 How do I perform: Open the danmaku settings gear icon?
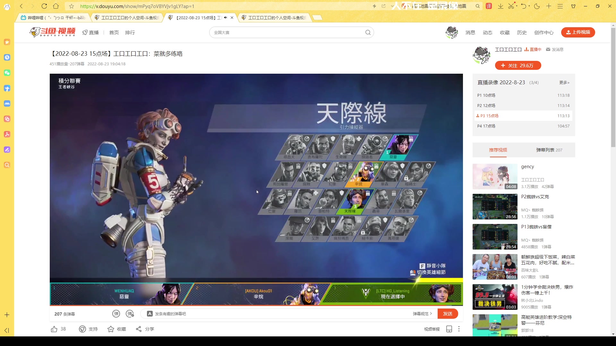tap(130, 314)
